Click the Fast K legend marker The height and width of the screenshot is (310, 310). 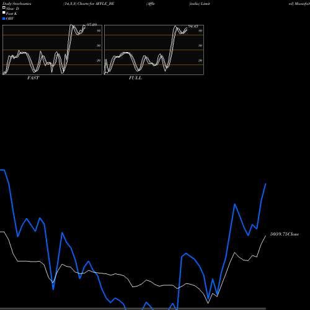(x=4, y=13)
